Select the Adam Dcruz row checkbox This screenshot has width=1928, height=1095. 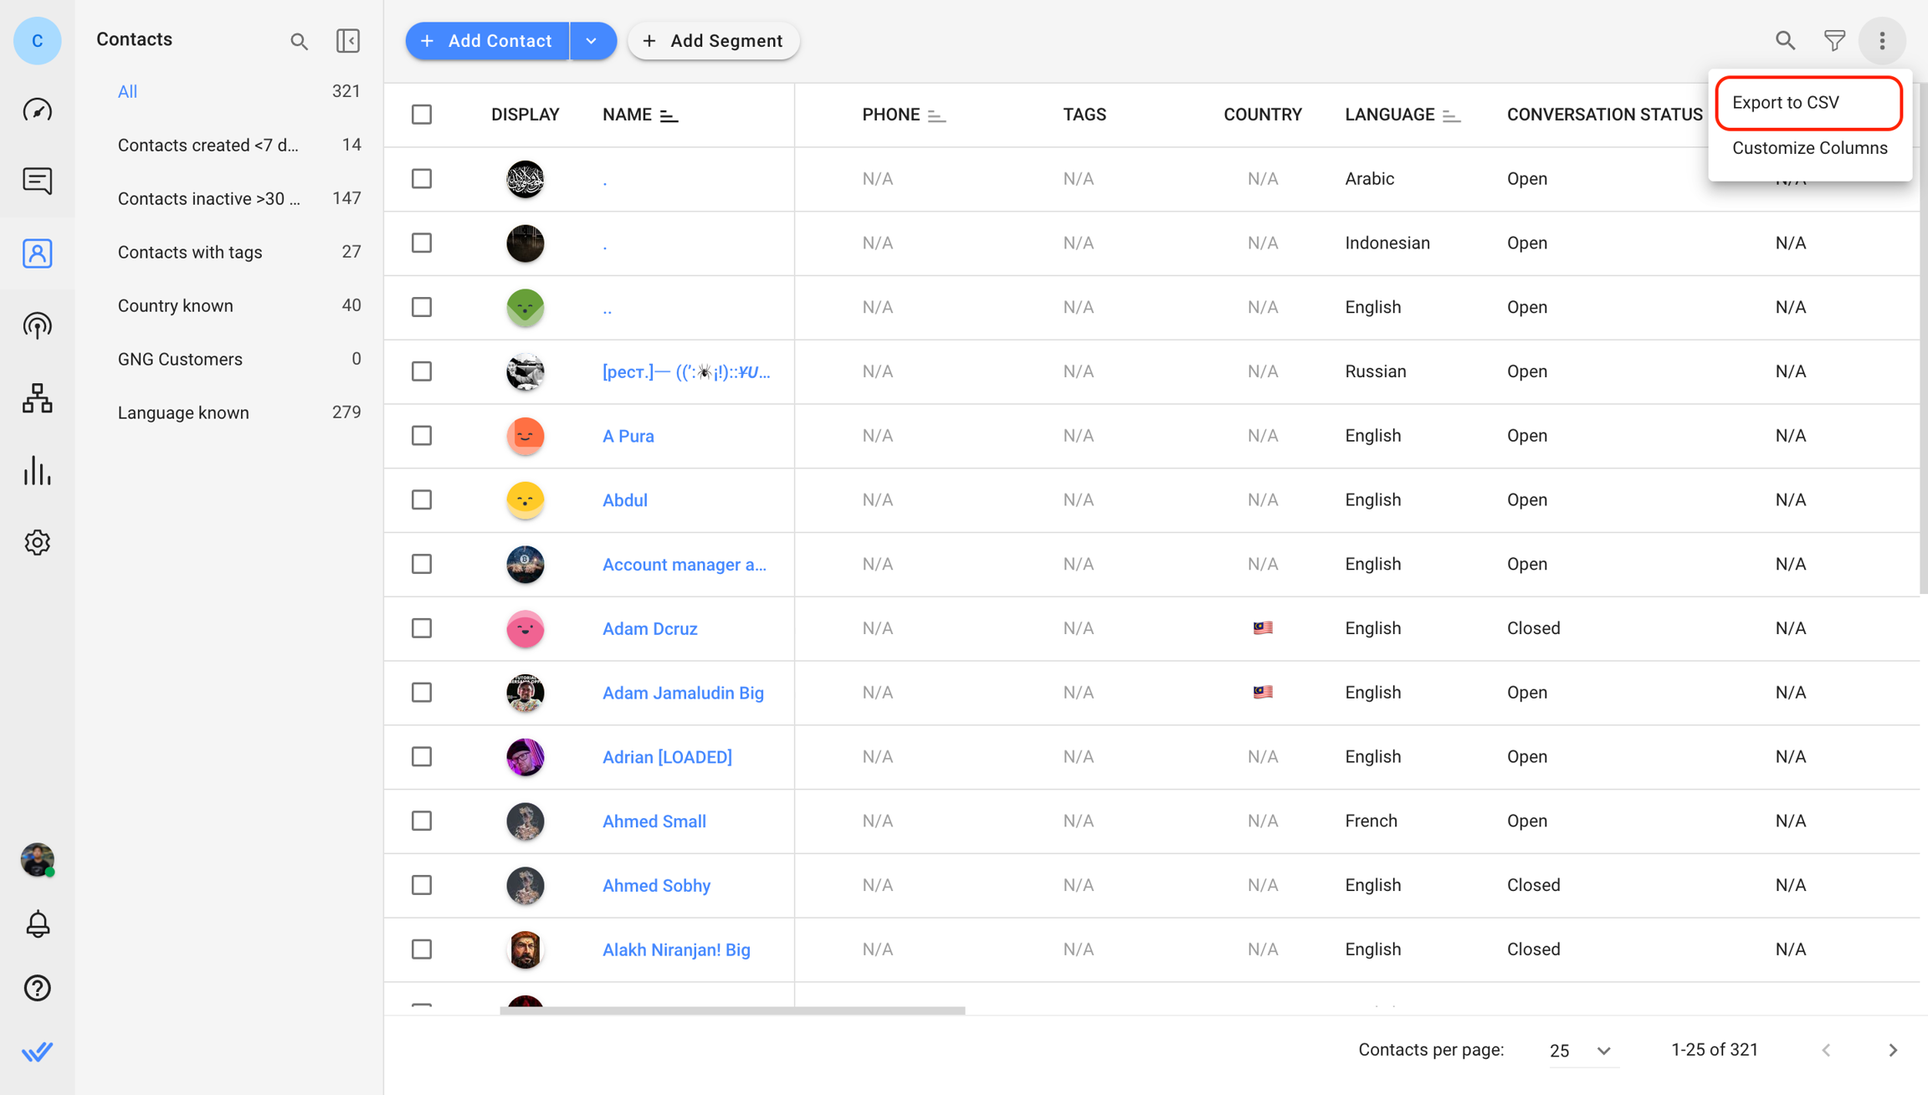click(x=422, y=628)
